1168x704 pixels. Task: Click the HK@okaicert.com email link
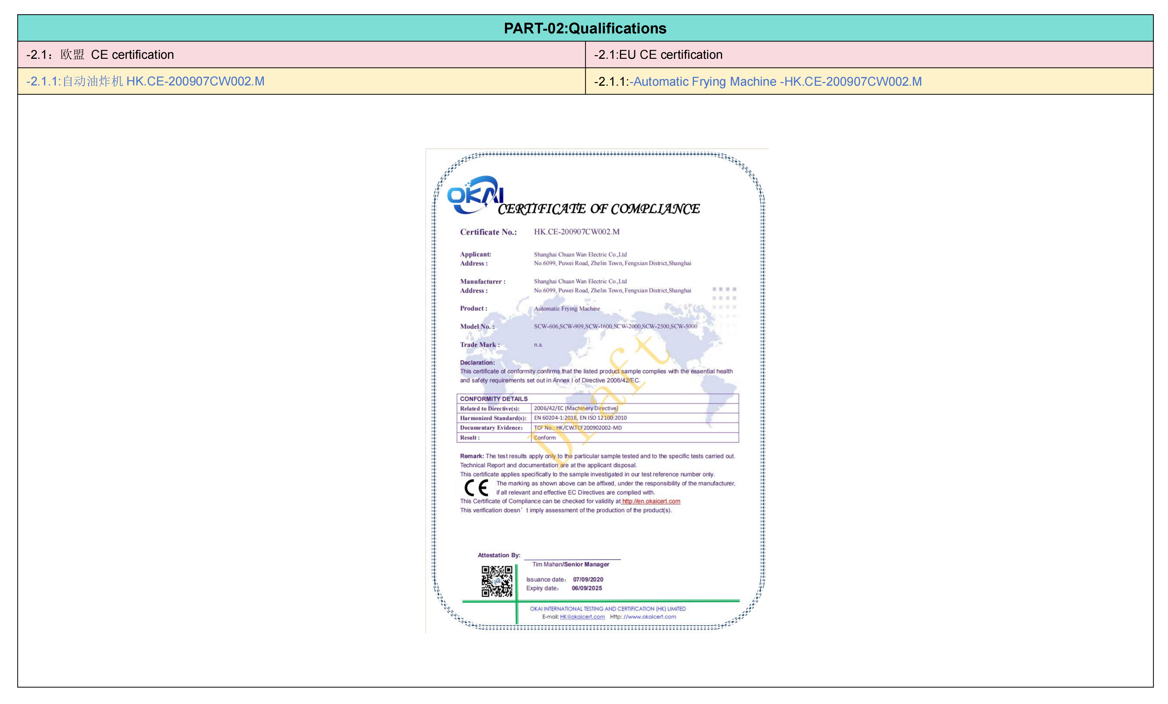(582, 617)
